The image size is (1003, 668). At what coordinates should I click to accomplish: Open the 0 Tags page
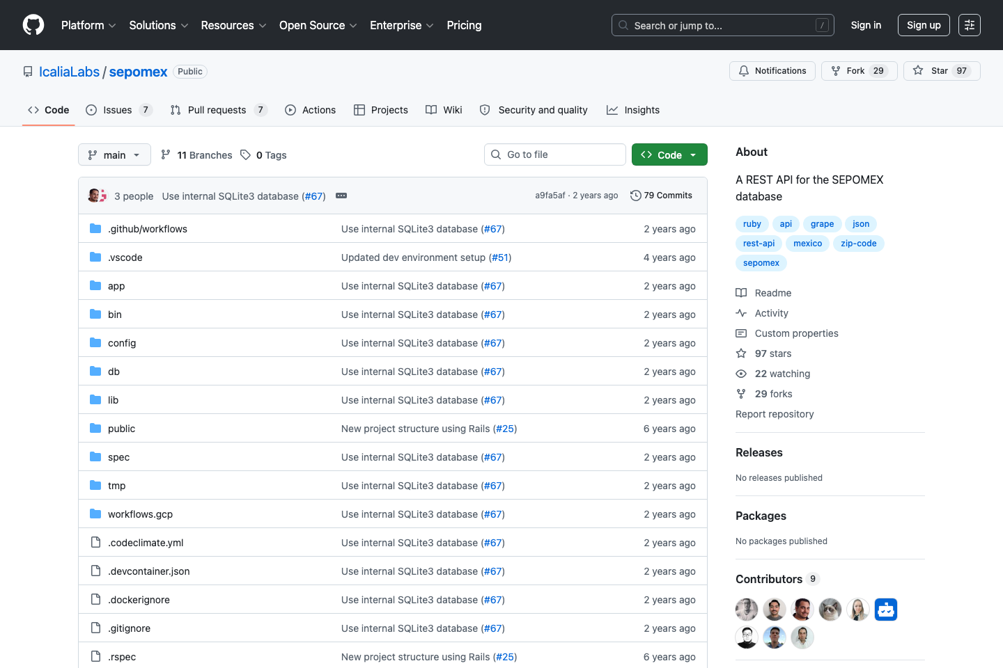(264, 155)
